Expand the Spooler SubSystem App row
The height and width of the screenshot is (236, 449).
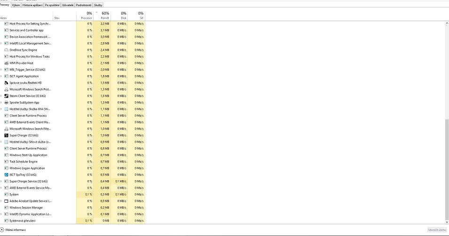1,103
